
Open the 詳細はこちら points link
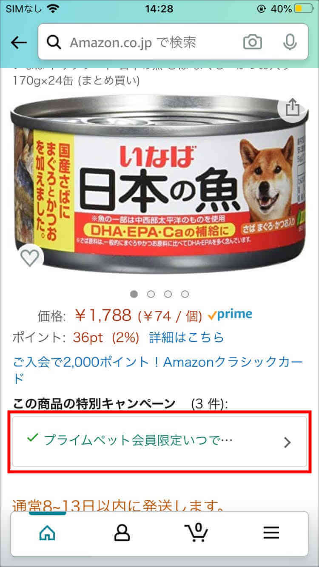click(x=186, y=338)
